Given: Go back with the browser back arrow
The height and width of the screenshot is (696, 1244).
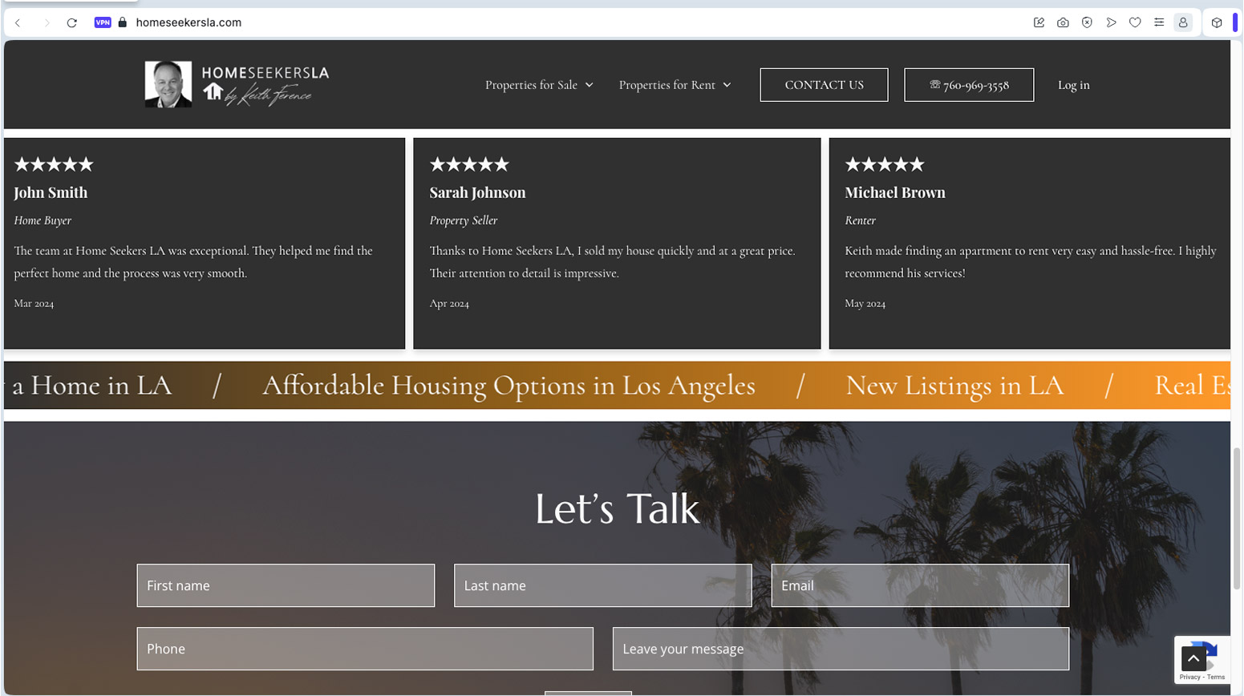Looking at the screenshot, I should coord(18,22).
